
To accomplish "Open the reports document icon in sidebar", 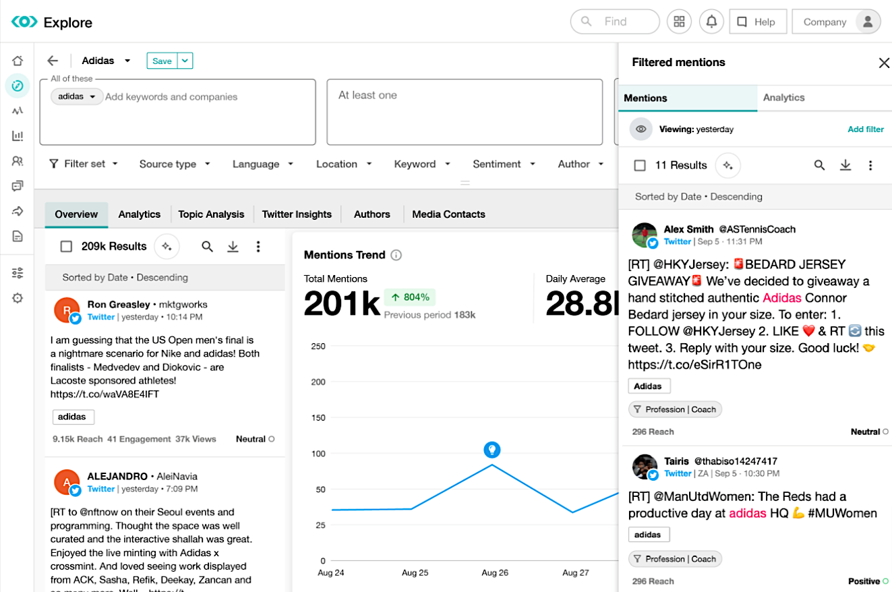I will (17, 236).
